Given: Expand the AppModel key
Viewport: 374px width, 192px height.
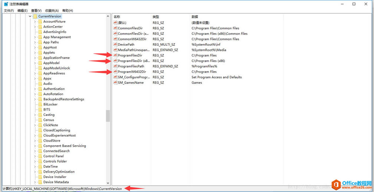Looking at the screenshot, I should pos(35,63).
